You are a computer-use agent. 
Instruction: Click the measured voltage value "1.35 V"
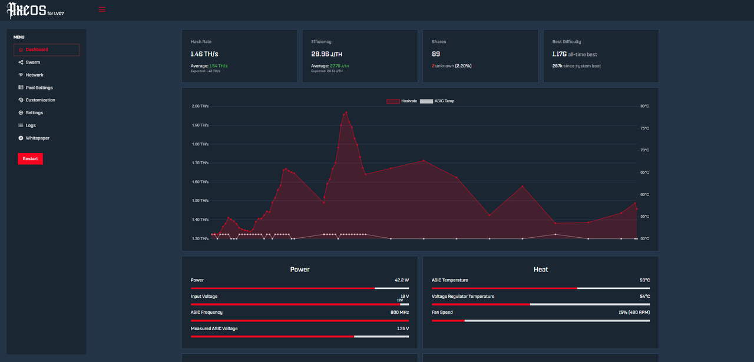point(403,328)
